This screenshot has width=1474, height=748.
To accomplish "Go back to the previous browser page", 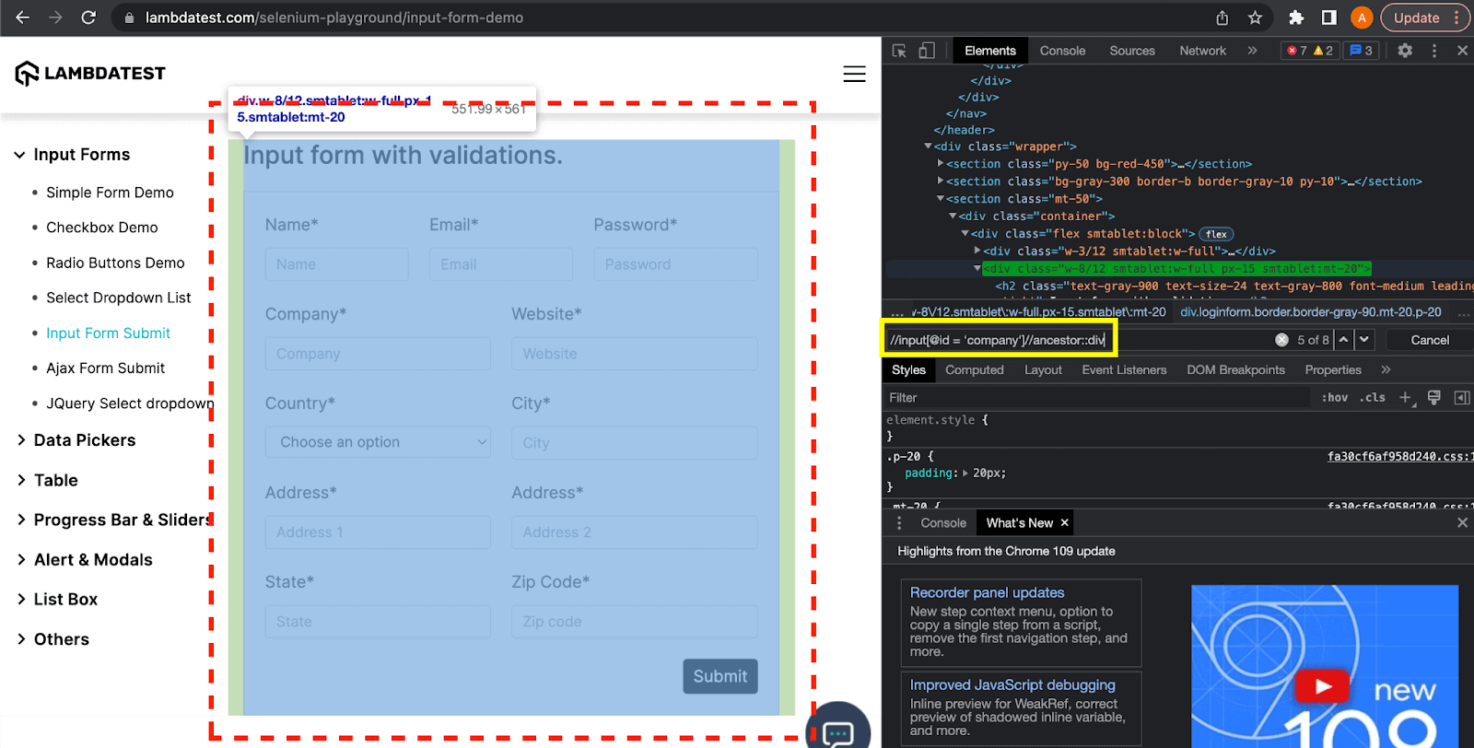I will 22,18.
